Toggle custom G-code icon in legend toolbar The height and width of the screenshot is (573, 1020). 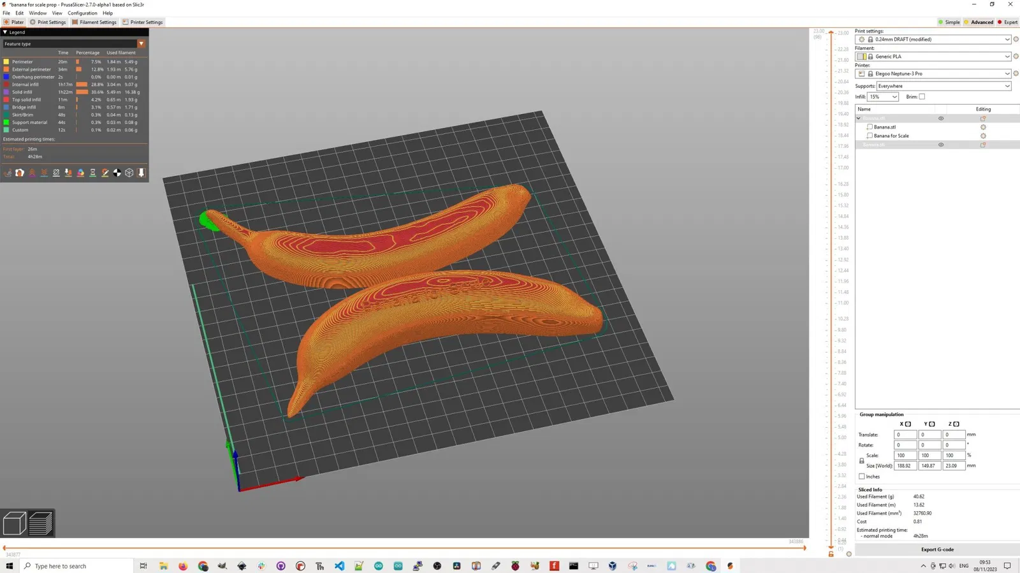[105, 173]
